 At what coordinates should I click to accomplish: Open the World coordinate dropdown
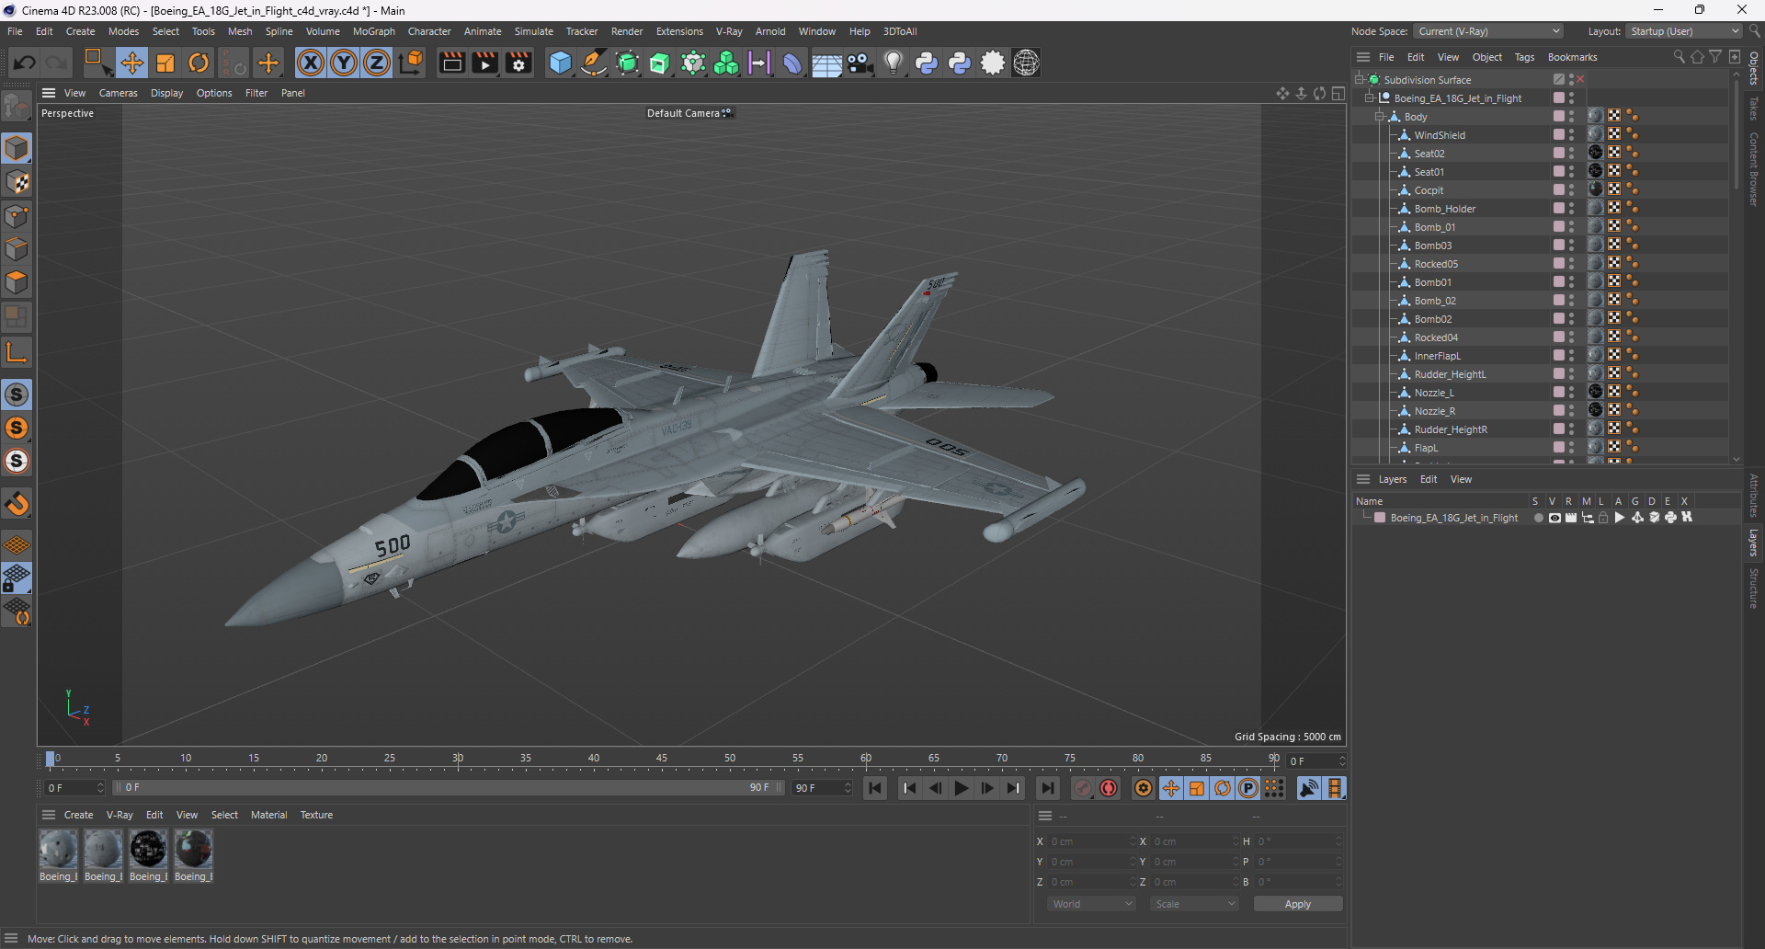1092,904
